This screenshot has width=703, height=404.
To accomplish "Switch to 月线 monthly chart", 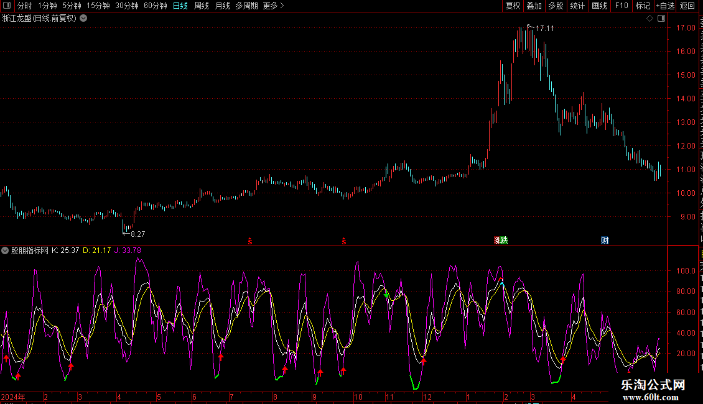I will tap(222, 6).
